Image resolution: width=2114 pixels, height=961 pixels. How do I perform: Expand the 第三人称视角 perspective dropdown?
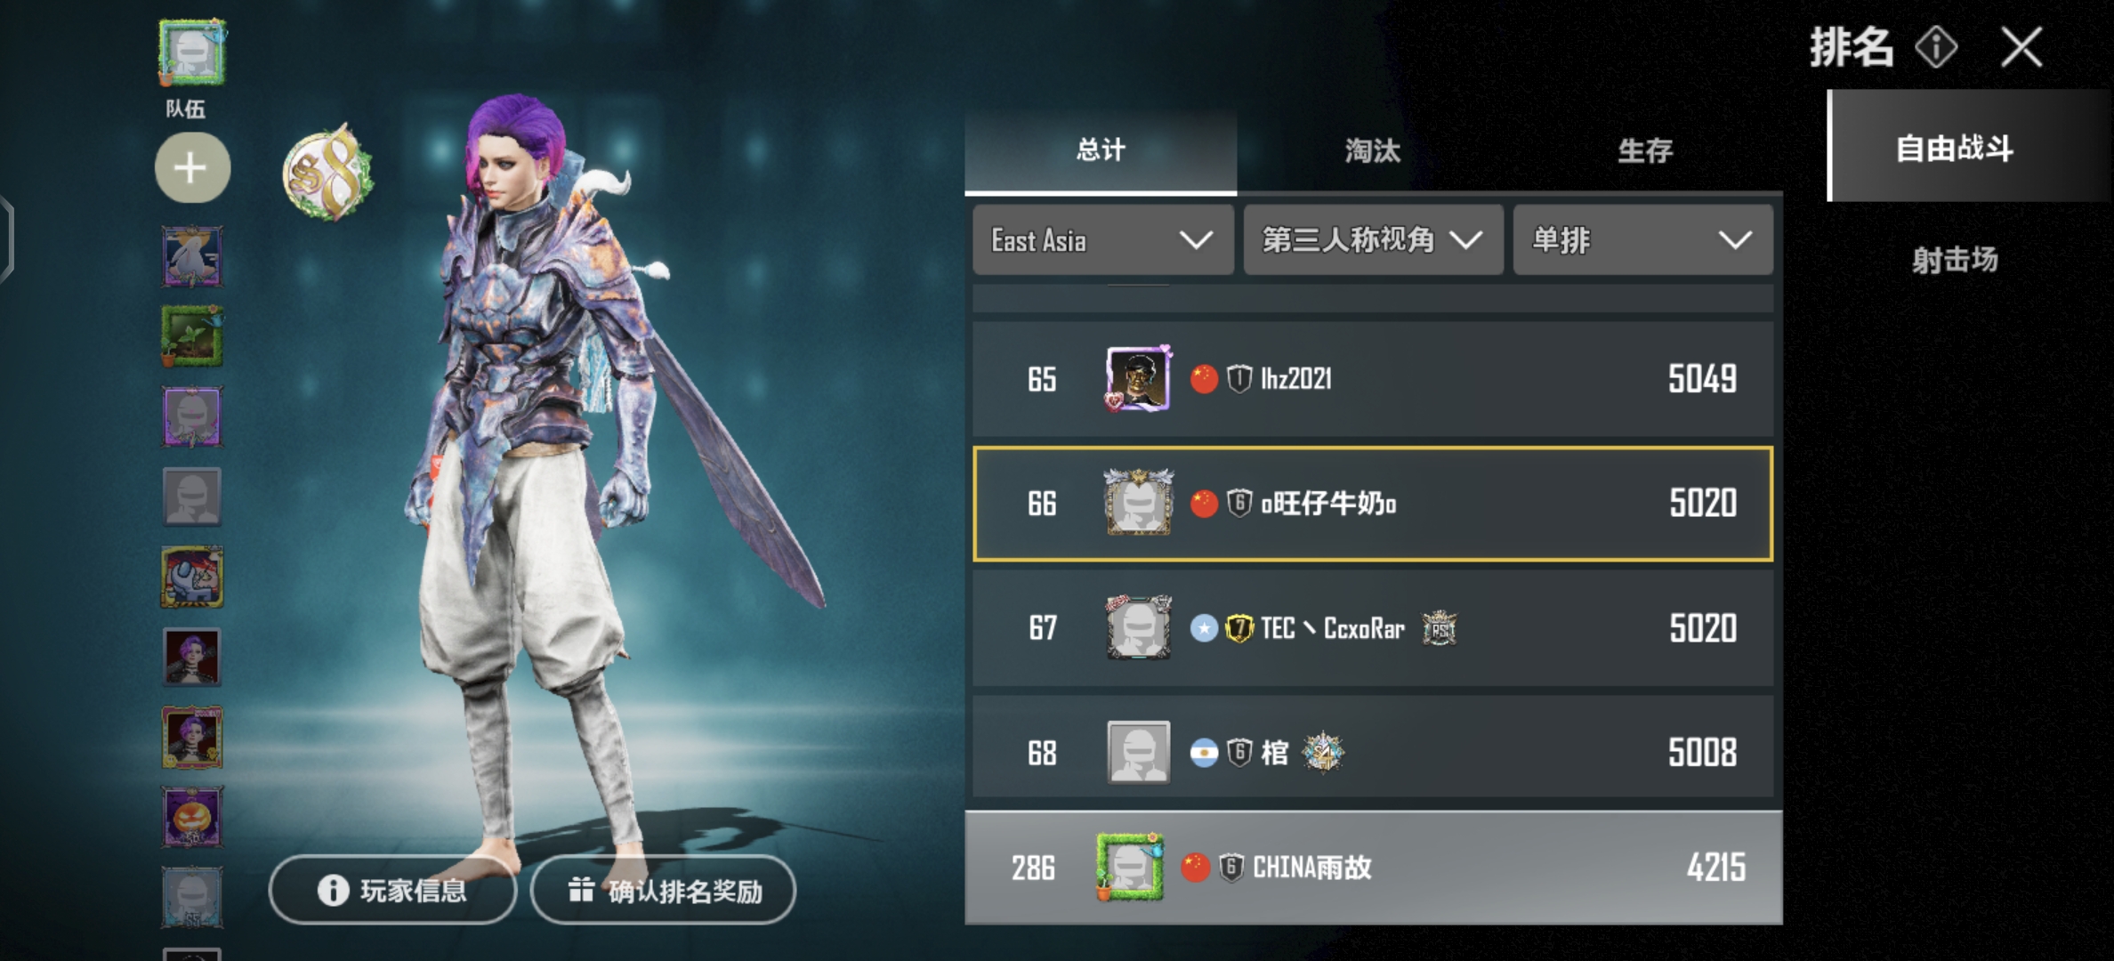(1373, 240)
